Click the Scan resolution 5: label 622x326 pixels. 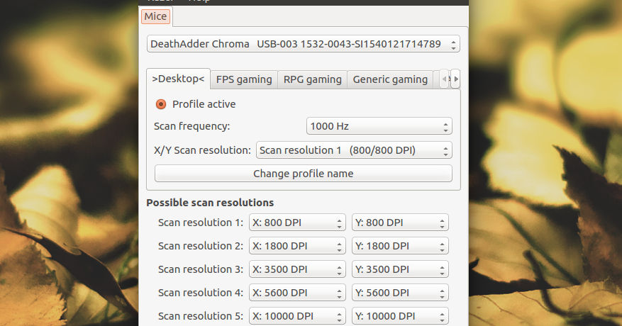pos(201,316)
